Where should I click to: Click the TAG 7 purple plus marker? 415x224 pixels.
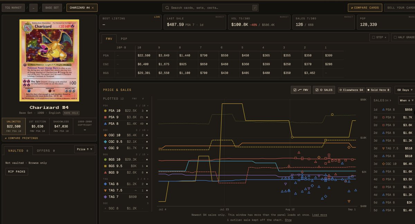click(x=105, y=197)
